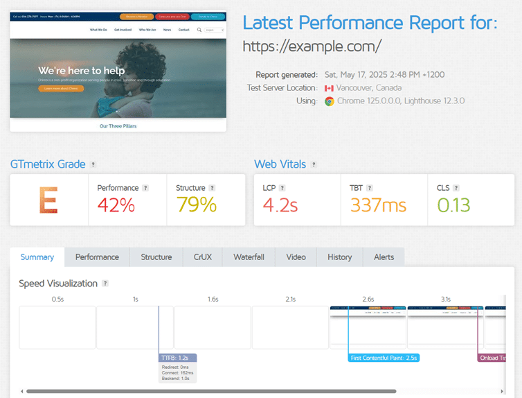The width and height of the screenshot is (522, 398).
Task: Open the Structure score help icon
Action: coord(212,188)
